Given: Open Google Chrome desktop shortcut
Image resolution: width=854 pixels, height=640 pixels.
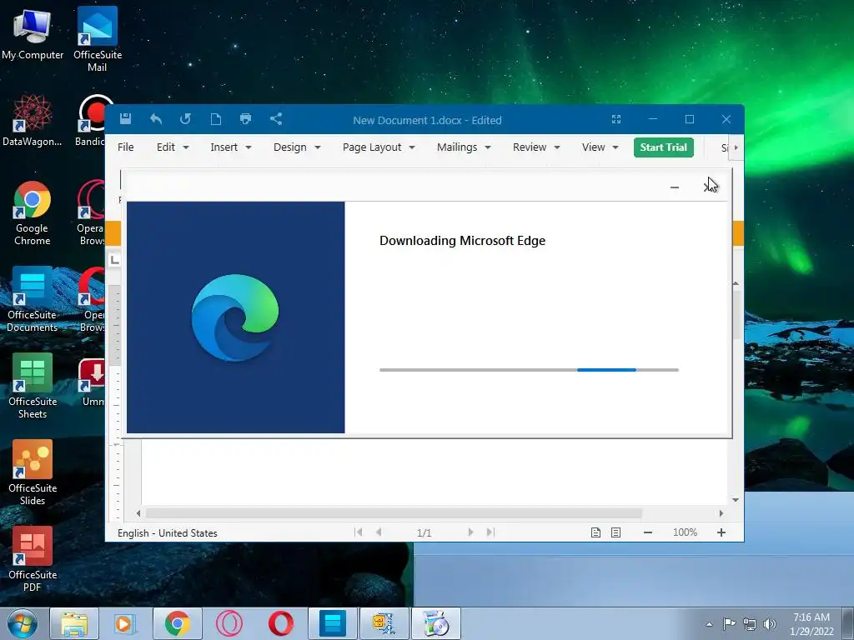Looking at the screenshot, I should tap(33, 212).
